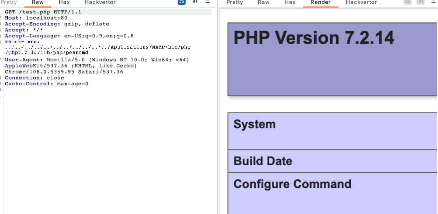
Task: Open response Hackvertor tab
Action: 361,2
